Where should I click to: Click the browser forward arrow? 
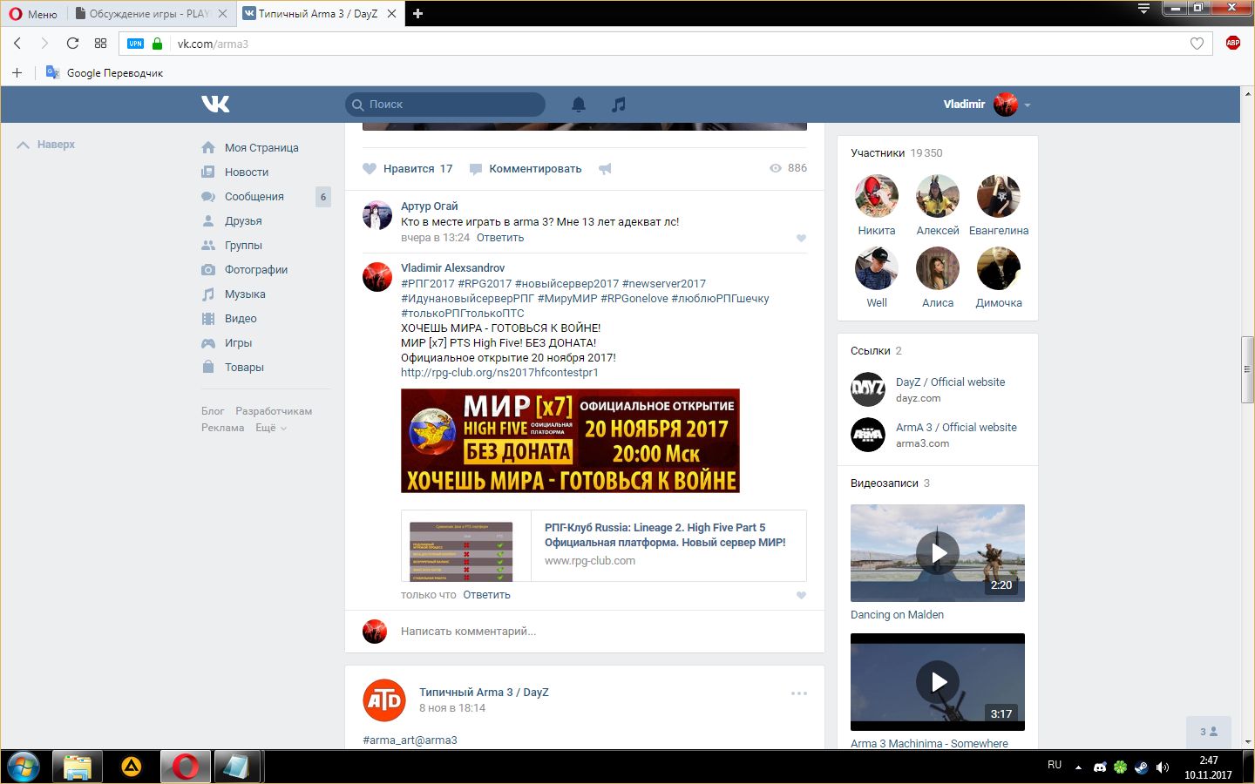point(44,43)
